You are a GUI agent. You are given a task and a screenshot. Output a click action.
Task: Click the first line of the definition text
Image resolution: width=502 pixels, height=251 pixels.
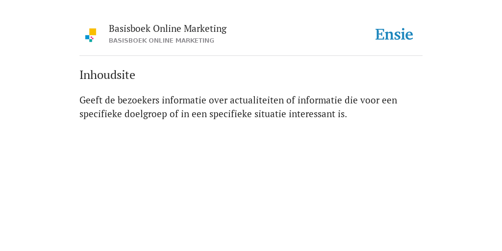(x=238, y=100)
